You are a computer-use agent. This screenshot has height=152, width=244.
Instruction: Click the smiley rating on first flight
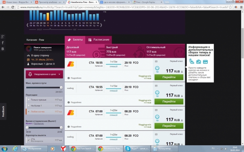157,68
